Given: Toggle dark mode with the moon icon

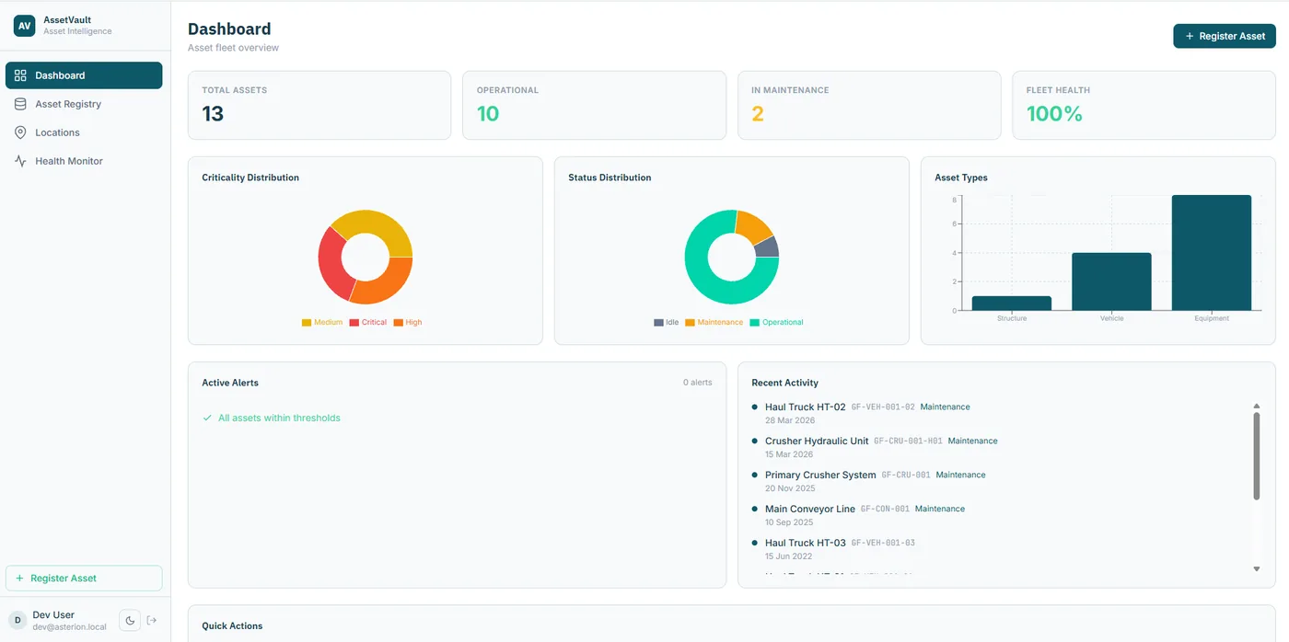Looking at the screenshot, I should click(x=130, y=621).
